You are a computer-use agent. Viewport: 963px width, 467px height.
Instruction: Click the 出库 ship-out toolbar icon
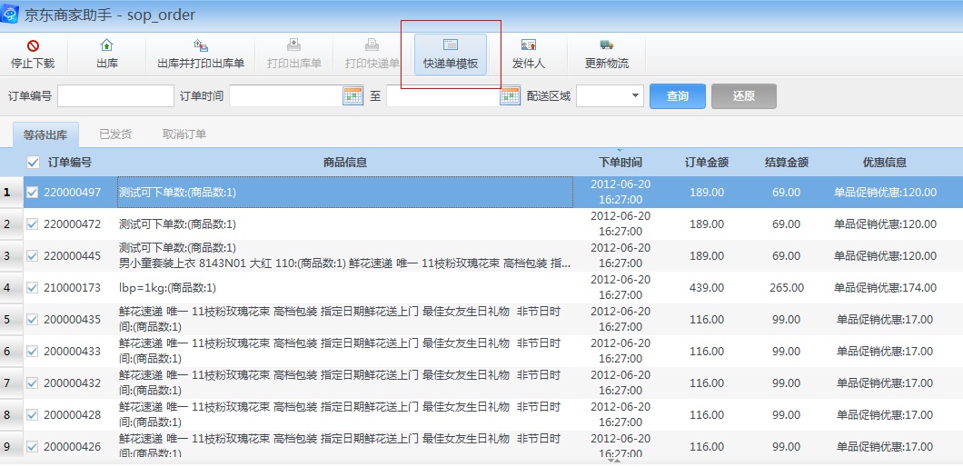click(107, 45)
